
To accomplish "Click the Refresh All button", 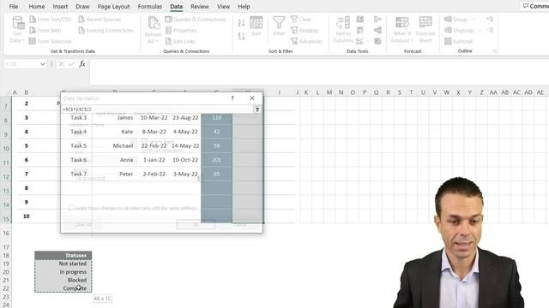I will (x=153, y=30).
